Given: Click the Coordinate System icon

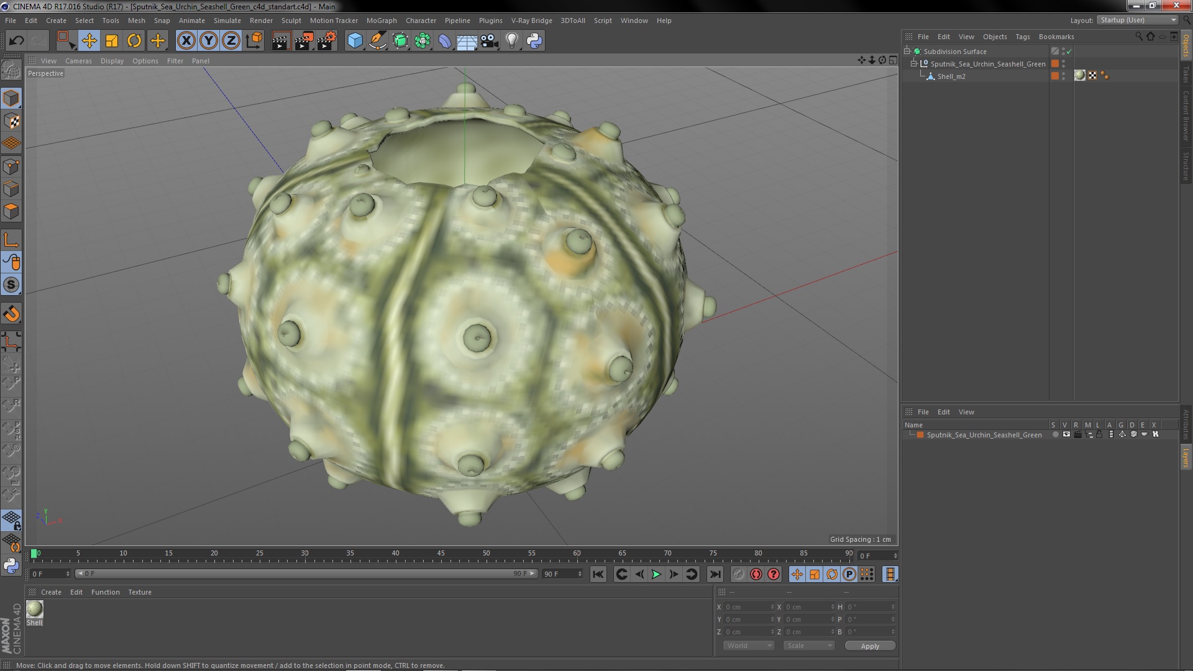Looking at the screenshot, I should tap(254, 41).
